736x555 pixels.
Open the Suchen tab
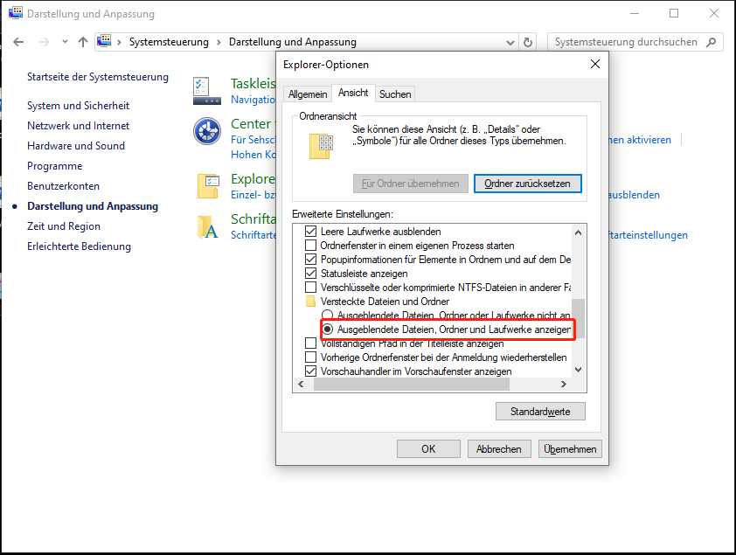395,94
